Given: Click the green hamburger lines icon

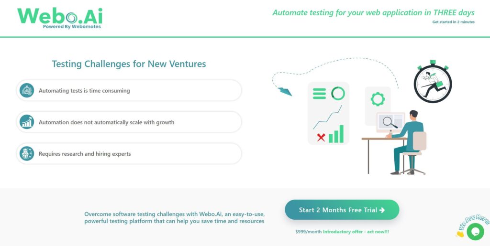Looking at the screenshot, I should pos(319,93).
